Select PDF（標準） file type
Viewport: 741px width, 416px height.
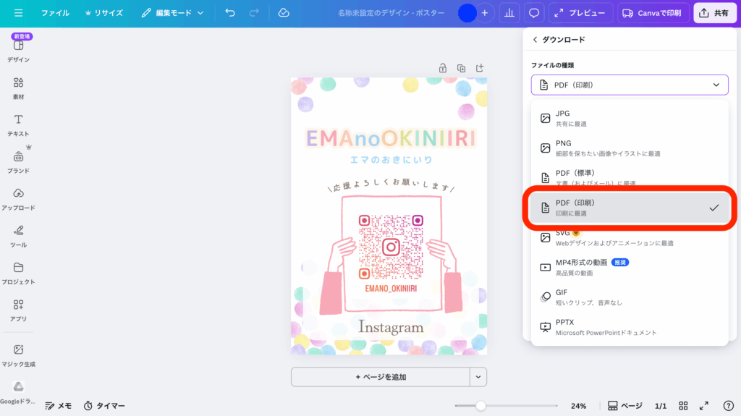(630, 177)
